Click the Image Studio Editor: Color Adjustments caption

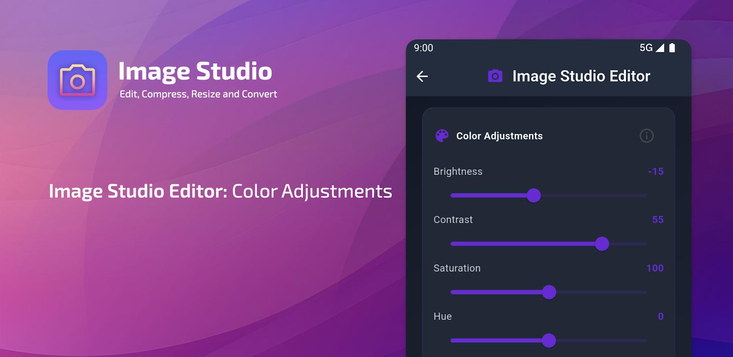tap(220, 191)
